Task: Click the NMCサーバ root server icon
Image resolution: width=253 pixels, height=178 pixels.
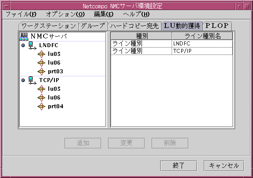Action: 24,36
